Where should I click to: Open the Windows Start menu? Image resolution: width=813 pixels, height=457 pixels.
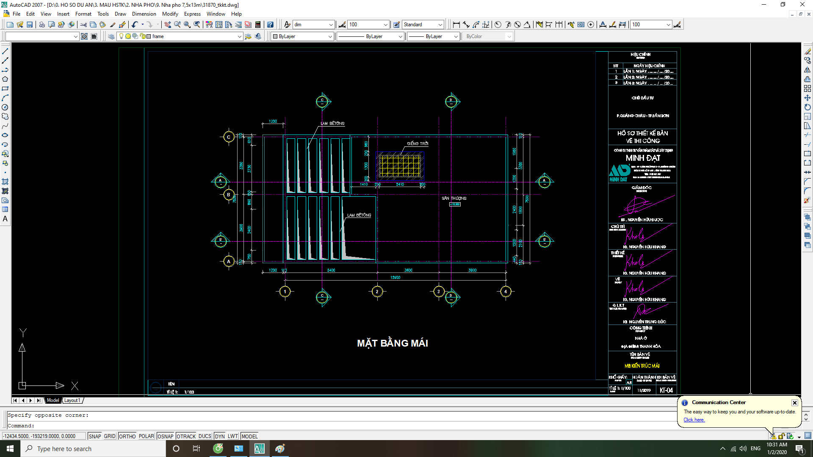point(10,449)
